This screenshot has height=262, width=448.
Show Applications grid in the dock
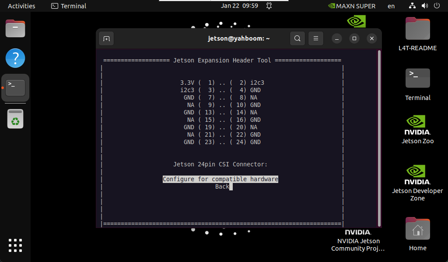(15, 245)
